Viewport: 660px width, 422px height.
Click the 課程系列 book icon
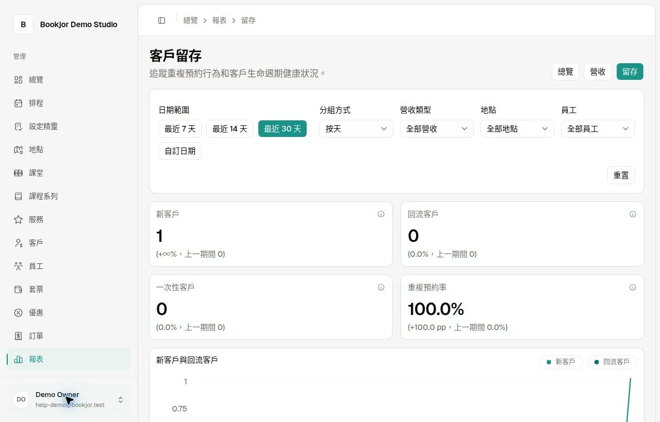point(18,196)
